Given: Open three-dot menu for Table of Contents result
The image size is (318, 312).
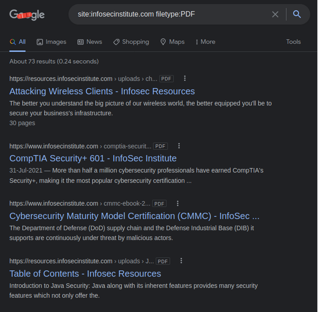Looking at the screenshot, I should 181,261.
